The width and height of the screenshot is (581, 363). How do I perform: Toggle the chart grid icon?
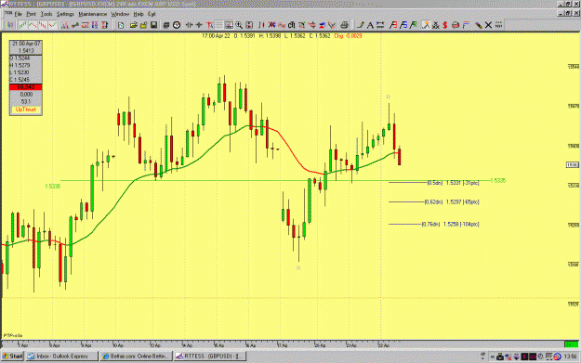pyautogui.click(x=219, y=25)
